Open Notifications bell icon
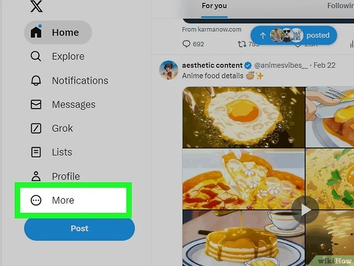The image size is (354, 266). point(36,80)
